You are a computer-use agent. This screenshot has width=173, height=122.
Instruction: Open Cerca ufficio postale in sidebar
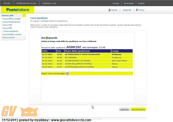(x=11, y=19)
